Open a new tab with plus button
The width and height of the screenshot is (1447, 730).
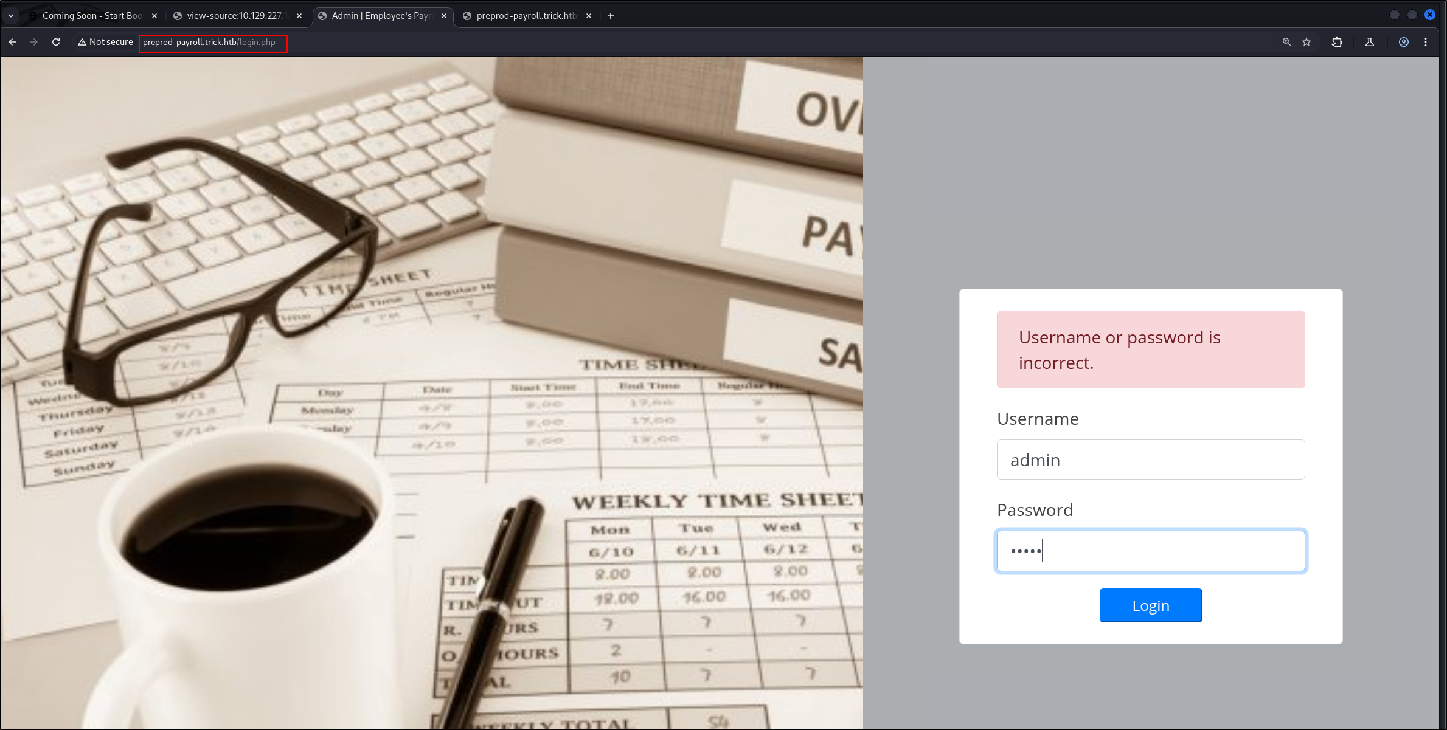[x=611, y=16]
